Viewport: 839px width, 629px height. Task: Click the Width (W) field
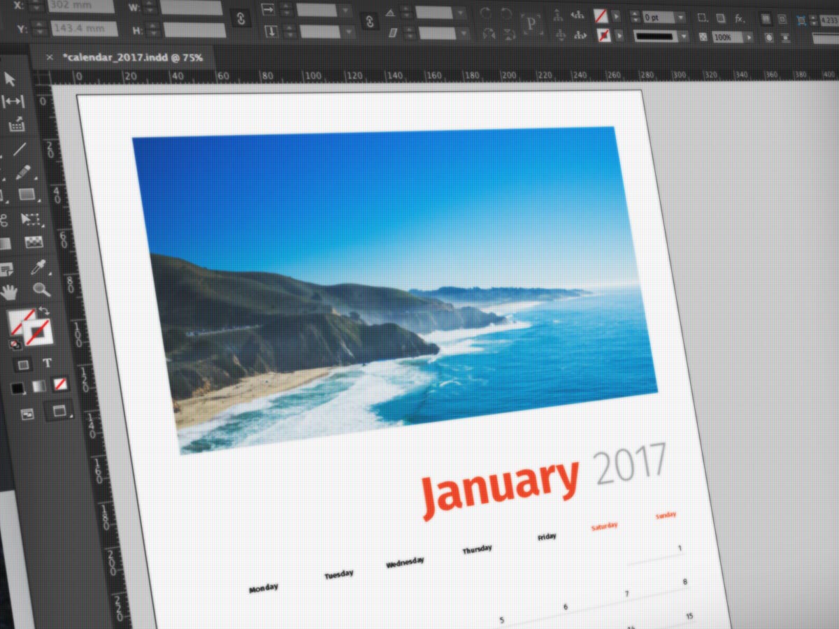[192, 8]
